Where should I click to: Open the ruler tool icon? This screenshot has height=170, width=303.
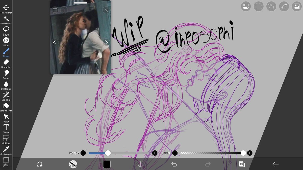(284, 7)
